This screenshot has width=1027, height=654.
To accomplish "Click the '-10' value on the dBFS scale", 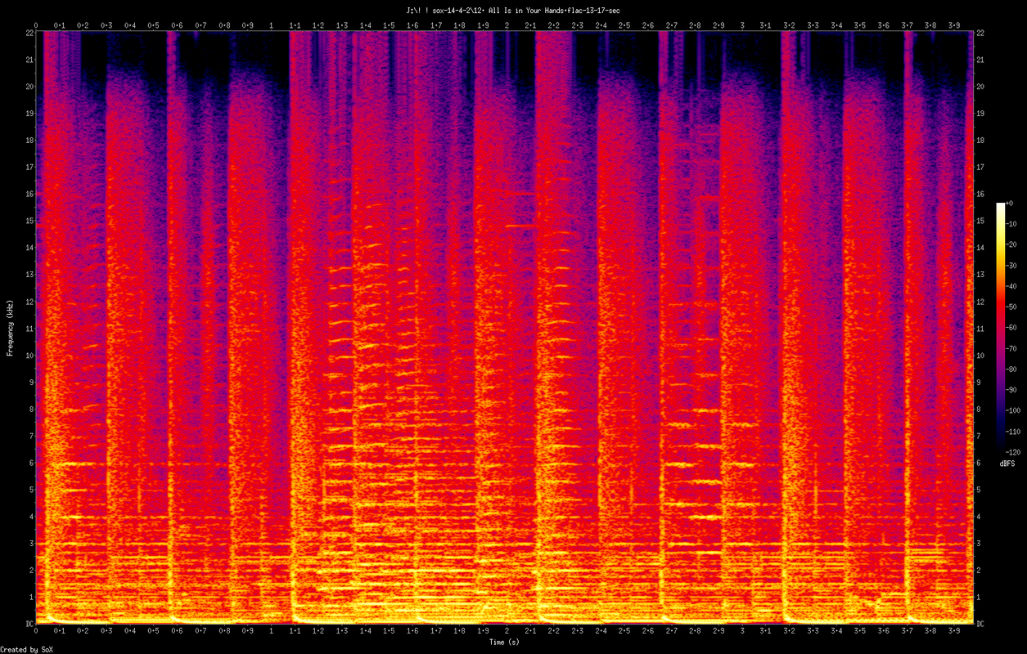I will 1013,225.
